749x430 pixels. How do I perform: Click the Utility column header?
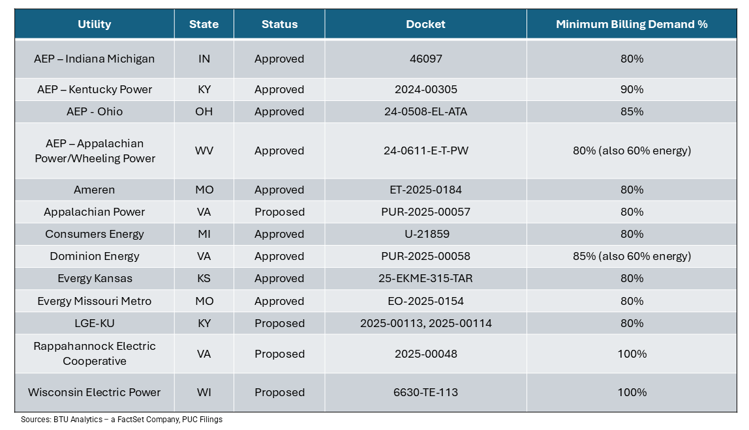[x=95, y=24]
